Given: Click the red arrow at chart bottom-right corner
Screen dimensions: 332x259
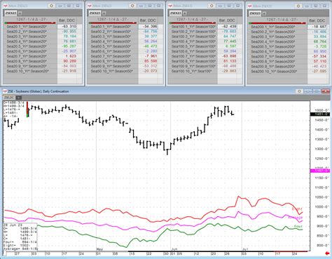Looking at the screenshot, I should (327, 253).
